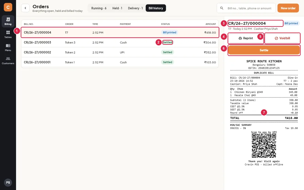Select the Bill history tab
Screen dimensions: 304x190
click(156, 8)
